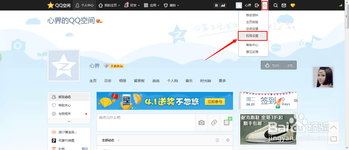This screenshot has width=349, height=150.
Task: Click the feed settings gear icon
Action: pos(228,140)
